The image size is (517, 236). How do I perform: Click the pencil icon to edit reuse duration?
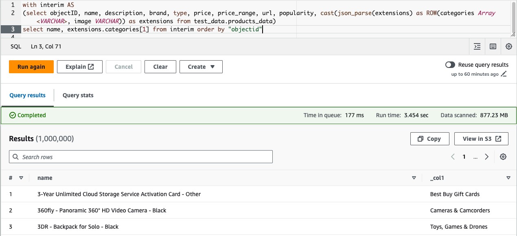click(x=504, y=74)
